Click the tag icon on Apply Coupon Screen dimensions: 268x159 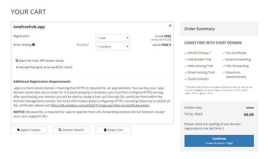coord(18,130)
